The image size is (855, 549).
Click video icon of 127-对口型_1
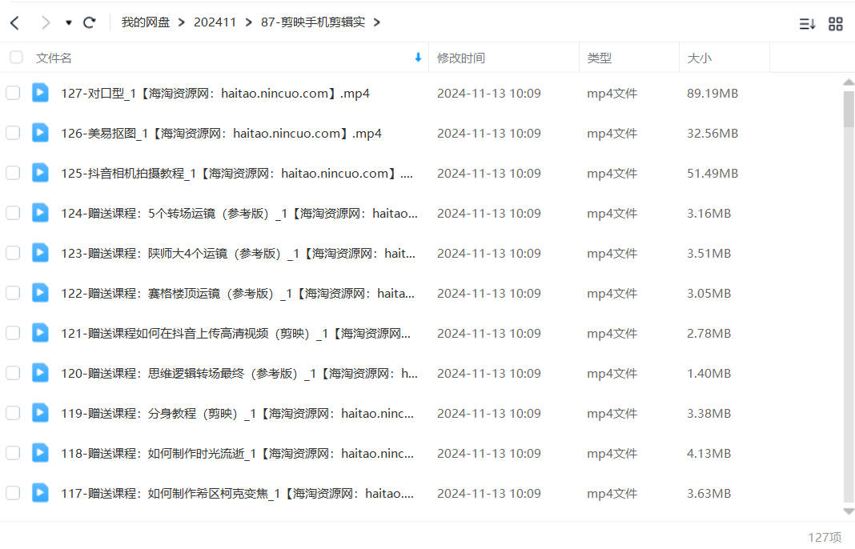pyautogui.click(x=40, y=93)
